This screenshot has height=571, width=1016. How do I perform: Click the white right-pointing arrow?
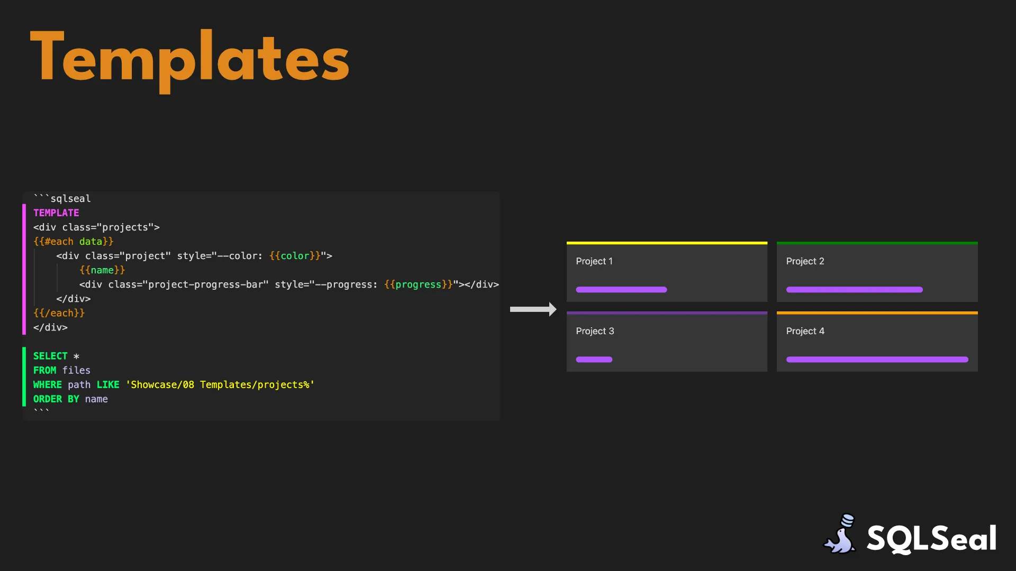click(x=533, y=309)
